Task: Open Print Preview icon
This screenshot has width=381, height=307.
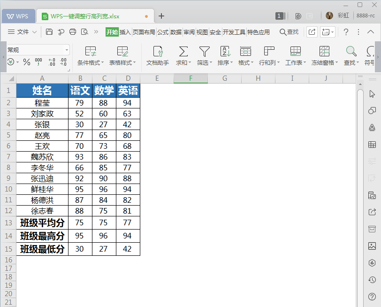Action: (x=84, y=32)
